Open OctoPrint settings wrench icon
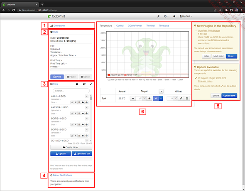This screenshot has height=191, width=245. pyautogui.click(x=158, y=16)
